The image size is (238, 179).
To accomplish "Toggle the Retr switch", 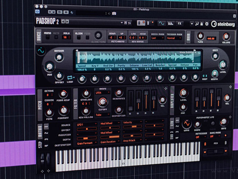I will click(56, 37).
